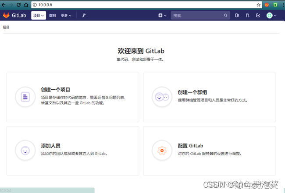Reload the page

coord(18,5)
